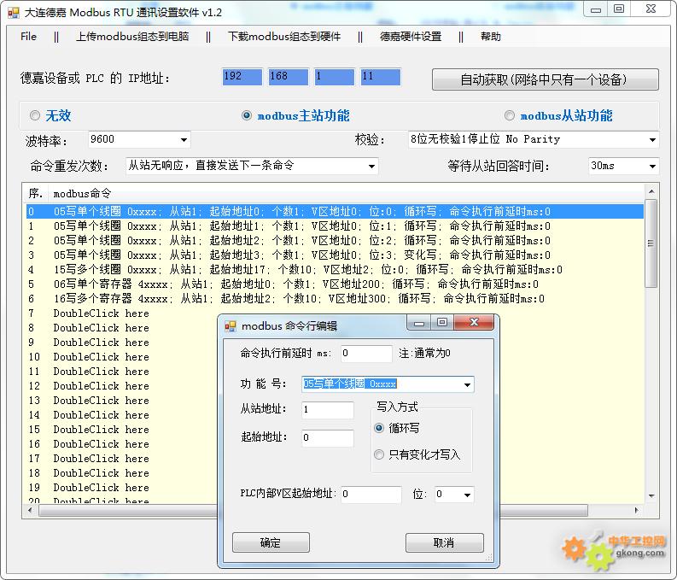Close the modbus 命令行编辑 dialog
The height and width of the screenshot is (580, 677).
[474, 323]
